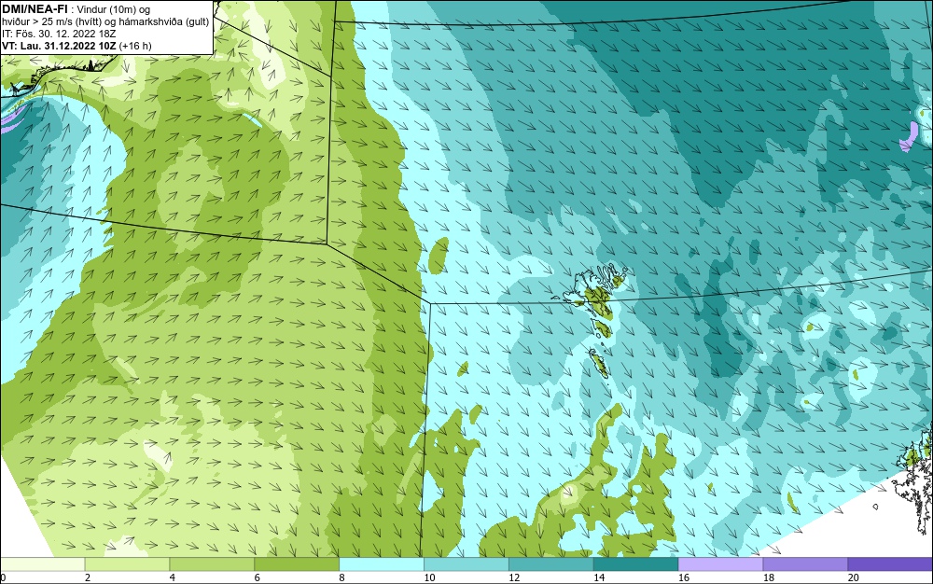The width and height of the screenshot is (933, 584).
Task: Select the "(+16 h)" forecast offset text
Action: 135,46
